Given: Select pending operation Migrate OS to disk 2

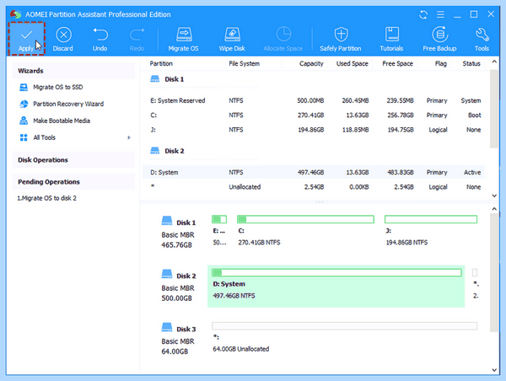Looking at the screenshot, I should click(46, 198).
